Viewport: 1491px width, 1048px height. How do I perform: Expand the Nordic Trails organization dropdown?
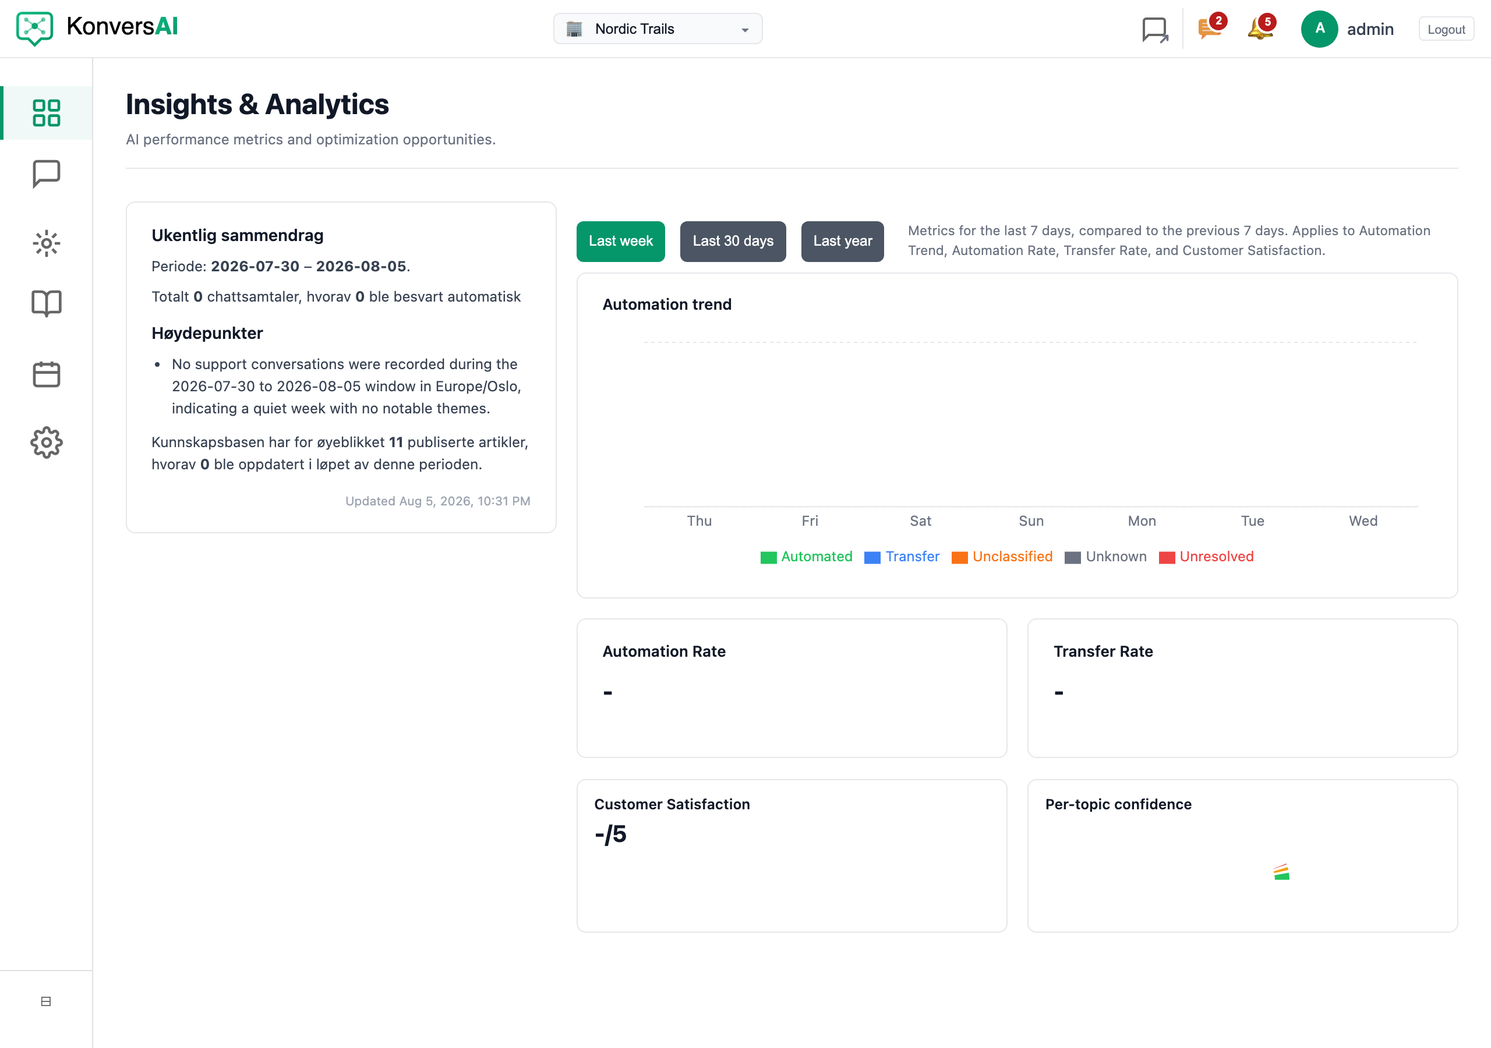[x=658, y=29]
